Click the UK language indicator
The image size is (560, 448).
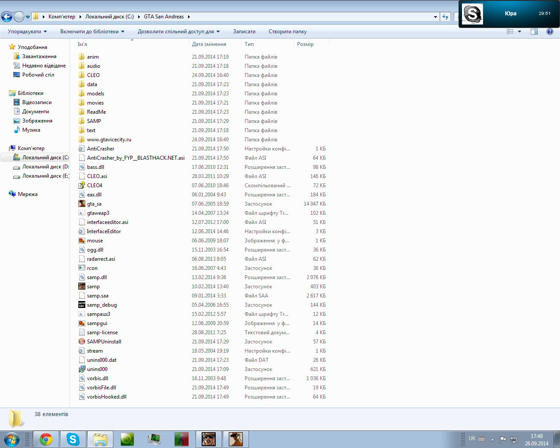[472, 438]
